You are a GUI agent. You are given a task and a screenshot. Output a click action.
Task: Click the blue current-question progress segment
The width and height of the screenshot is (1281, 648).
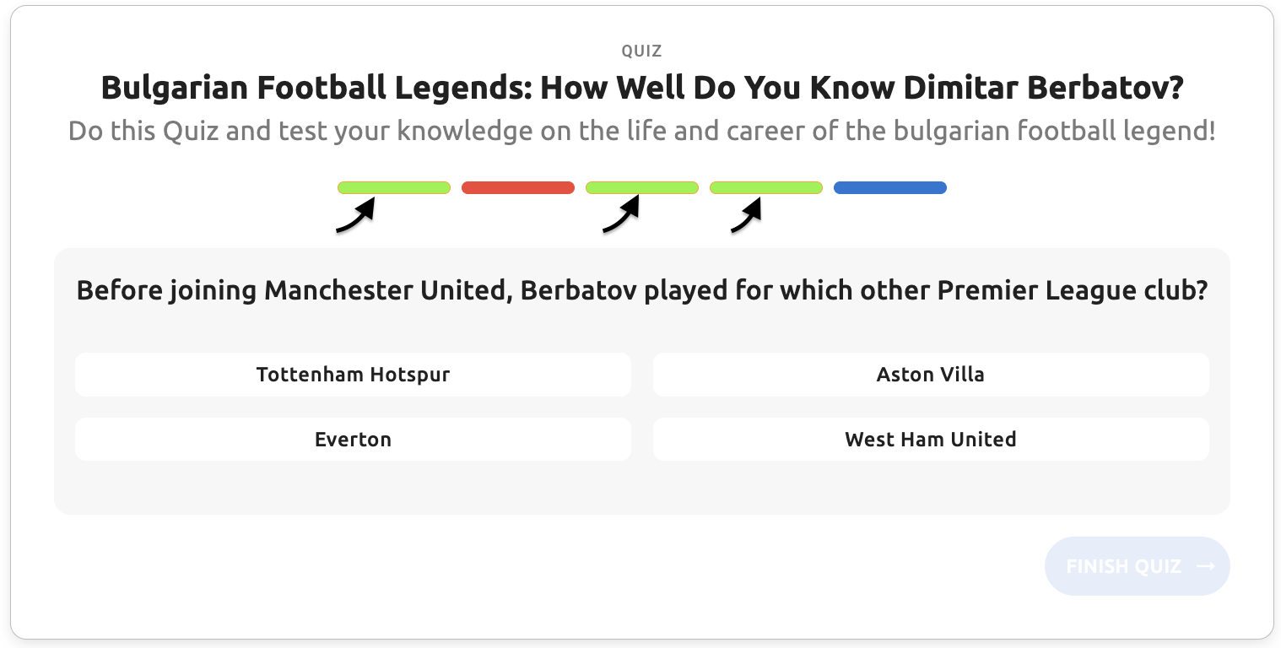(x=890, y=187)
